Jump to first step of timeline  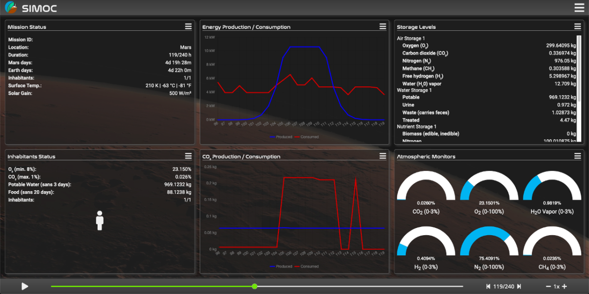click(x=488, y=287)
